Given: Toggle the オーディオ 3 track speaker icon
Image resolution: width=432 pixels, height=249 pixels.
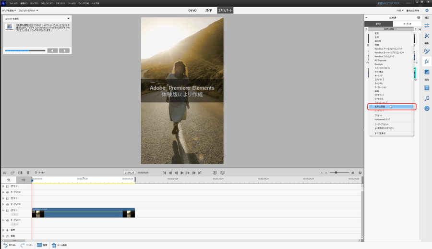Looking at the screenshot, I should point(8,192).
